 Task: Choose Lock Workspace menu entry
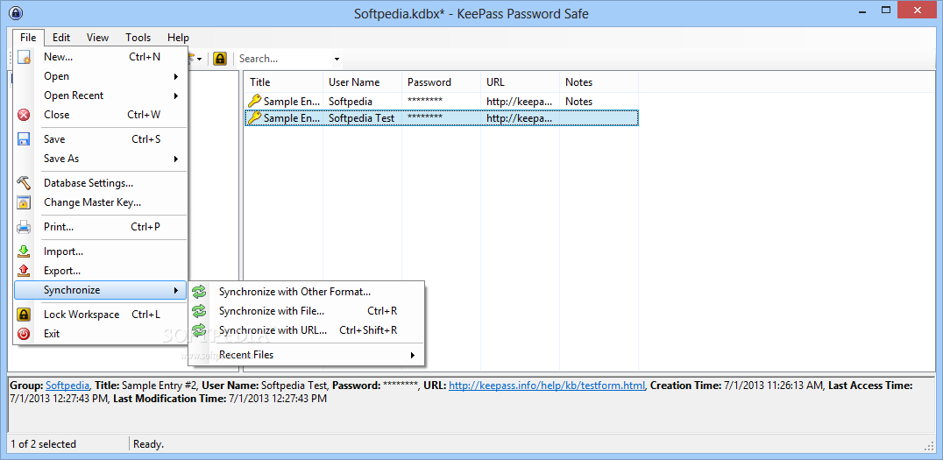coord(101,315)
